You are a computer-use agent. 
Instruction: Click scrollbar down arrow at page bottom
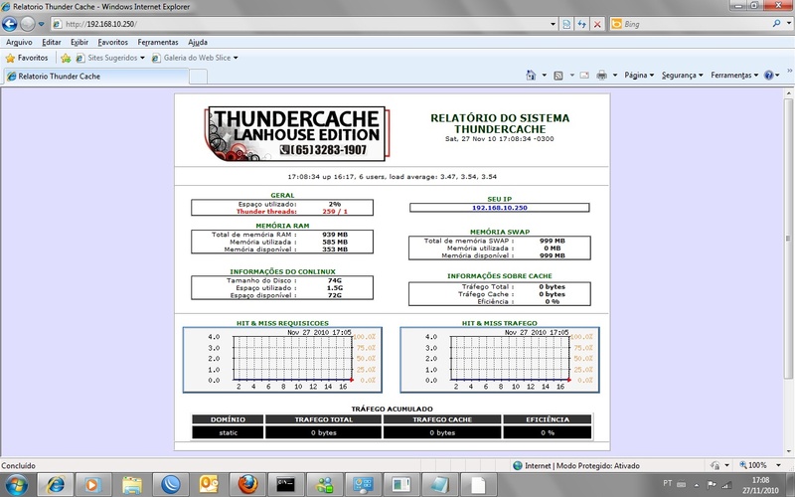tap(788, 451)
